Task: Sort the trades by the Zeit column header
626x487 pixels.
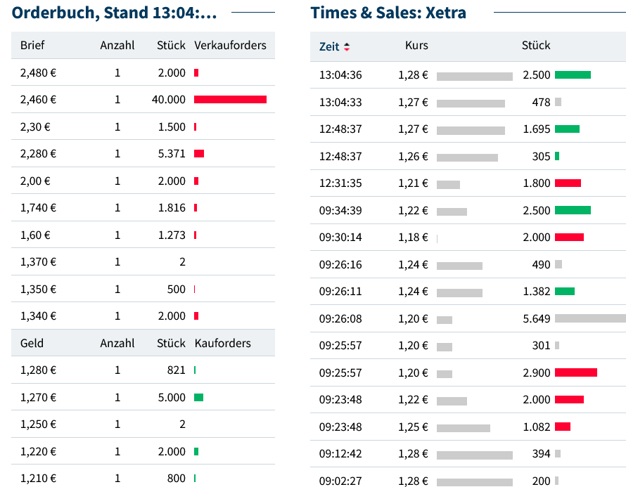Action: [x=329, y=47]
